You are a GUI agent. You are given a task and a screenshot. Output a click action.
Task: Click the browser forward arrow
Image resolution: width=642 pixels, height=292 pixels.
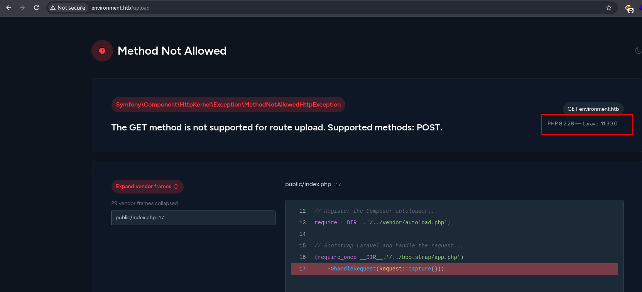tap(22, 8)
